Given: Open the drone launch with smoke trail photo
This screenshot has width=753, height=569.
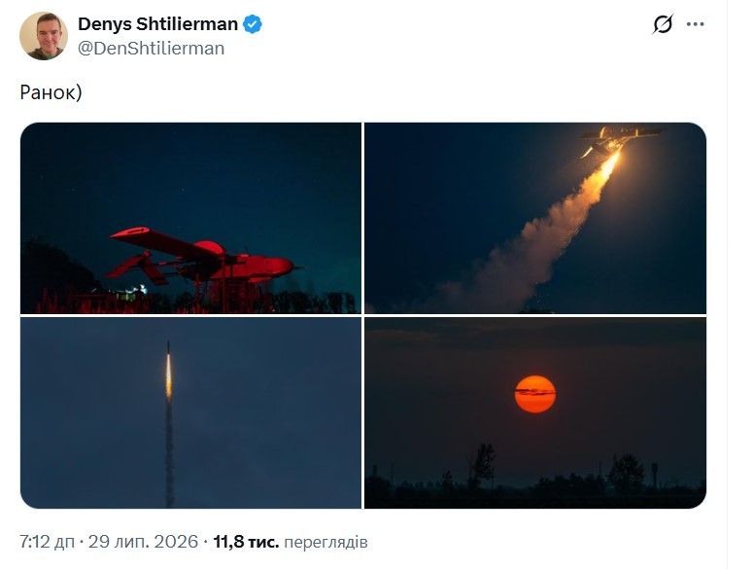Looking at the screenshot, I should [x=535, y=218].
